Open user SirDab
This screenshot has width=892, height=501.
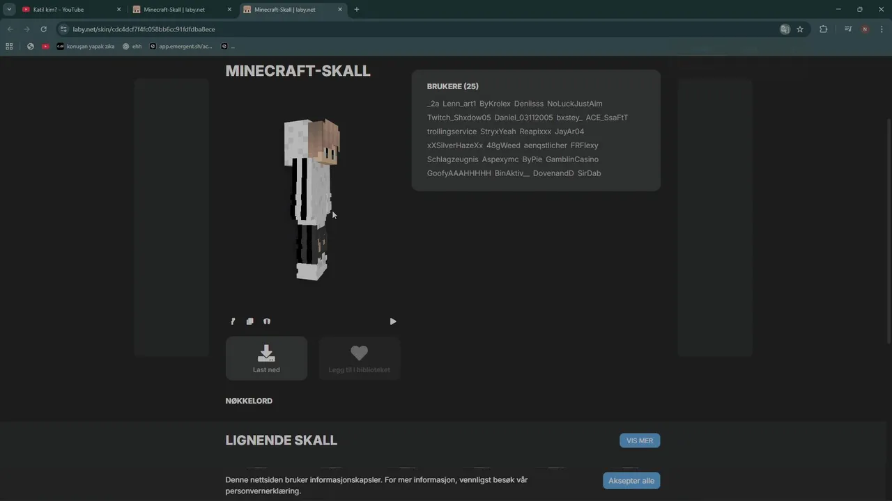click(x=589, y=173)
